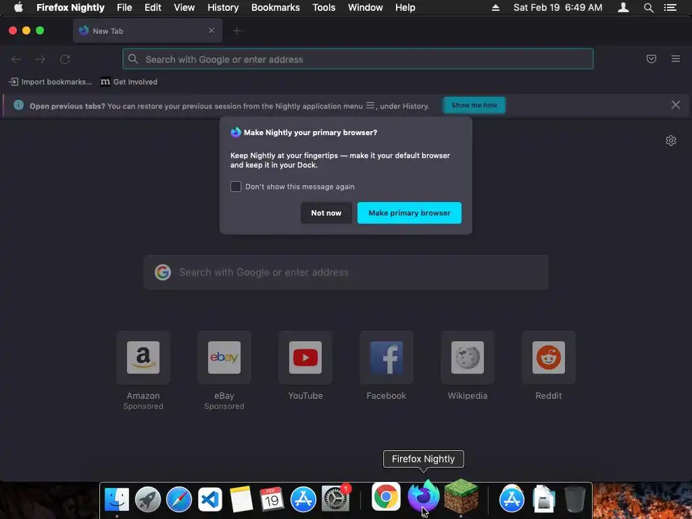This screenshot has width=692, height=519.
Task: Open new tab with plus button
Action: tap(237, 31)
